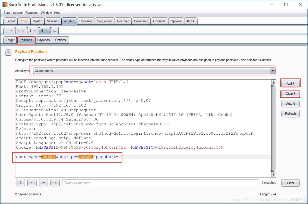Select the main Intruder tab
The image size is (308, 204).
(68, 21)
